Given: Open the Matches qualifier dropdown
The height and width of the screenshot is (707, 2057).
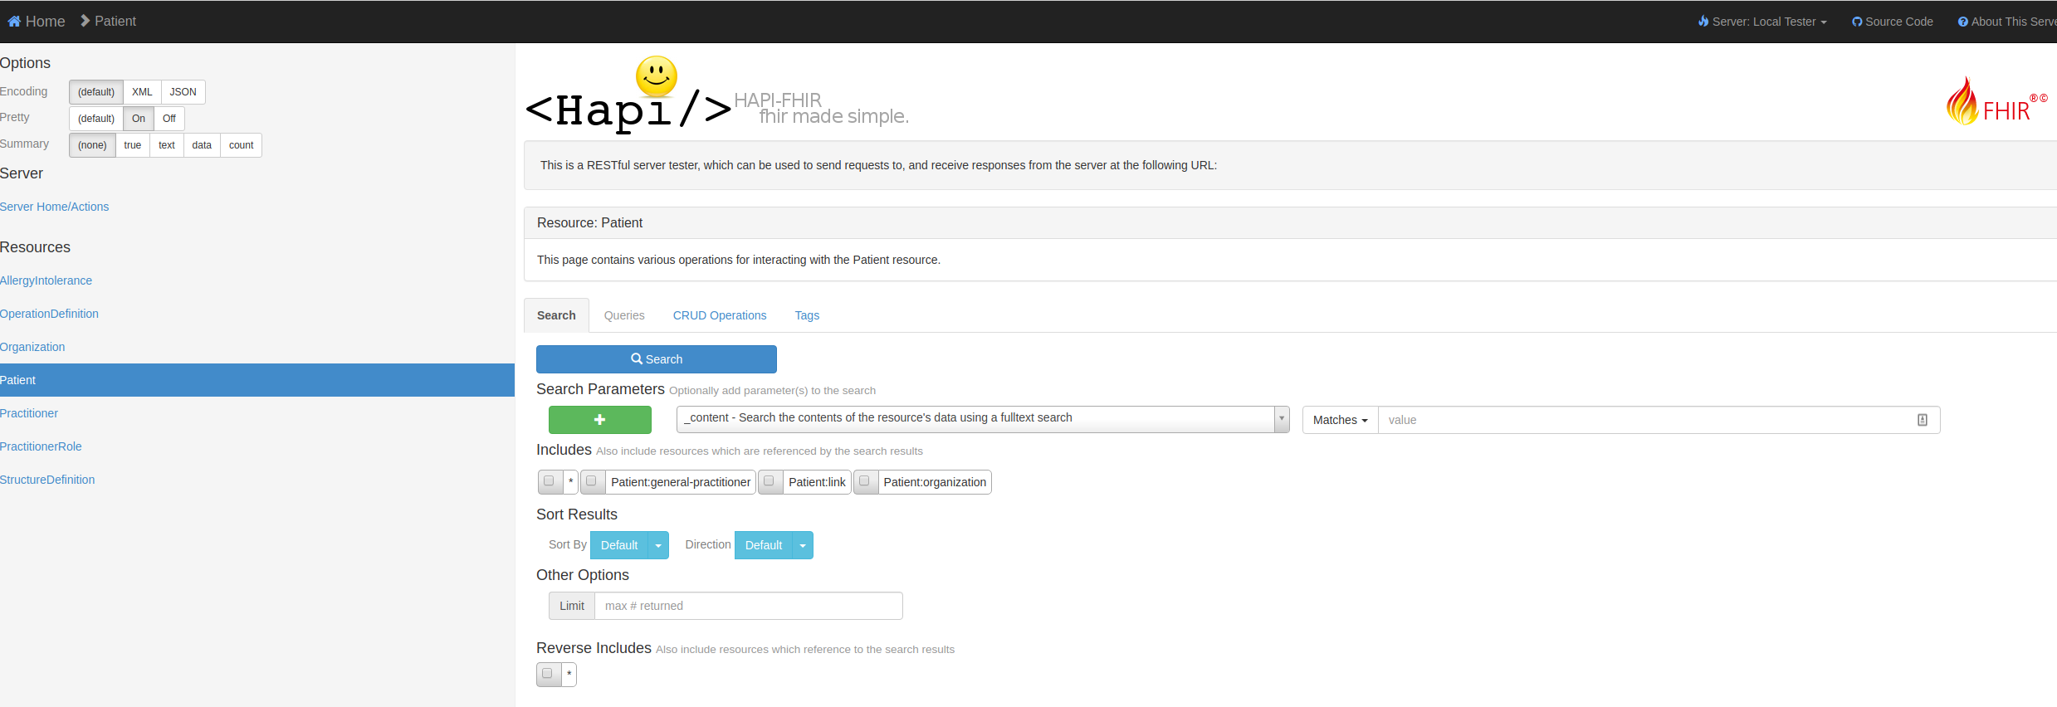Looking at the screenshot, I should click(x=1340, y=420).
